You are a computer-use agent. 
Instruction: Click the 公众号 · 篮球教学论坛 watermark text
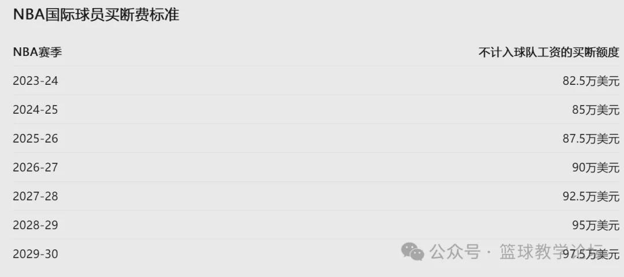(x=517, y=252)
